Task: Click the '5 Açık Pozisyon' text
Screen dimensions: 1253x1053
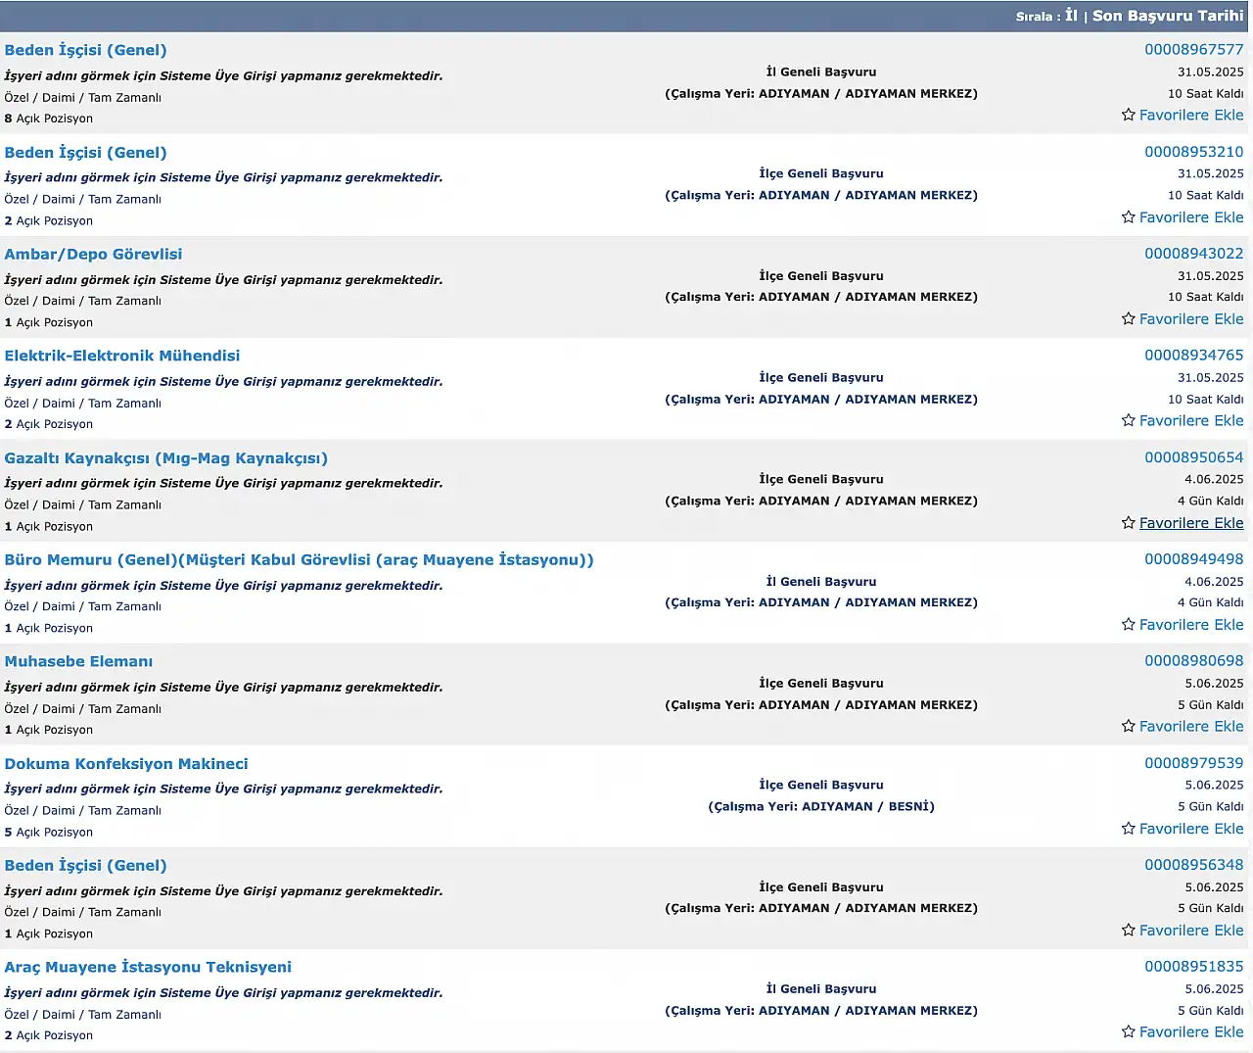Action: (49, 833)
